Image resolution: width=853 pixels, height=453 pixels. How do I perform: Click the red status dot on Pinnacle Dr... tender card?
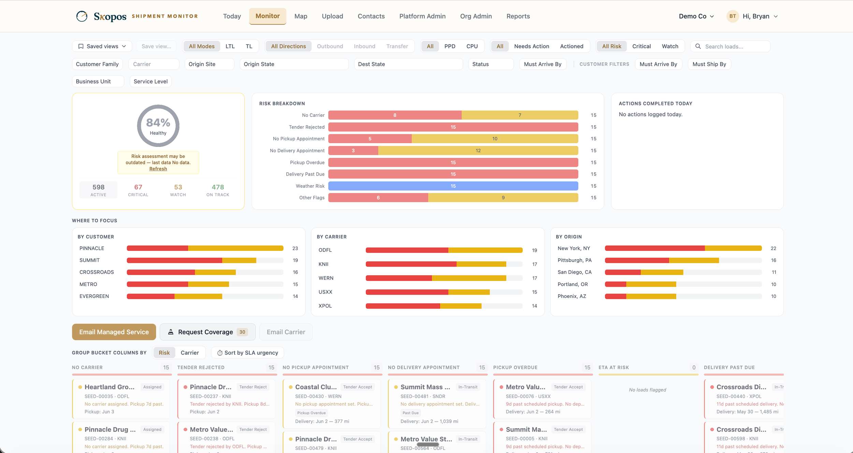coord(185,387)
